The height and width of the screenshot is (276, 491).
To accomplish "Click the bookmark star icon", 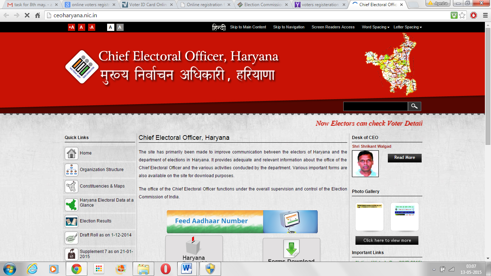I will point(462,15).
